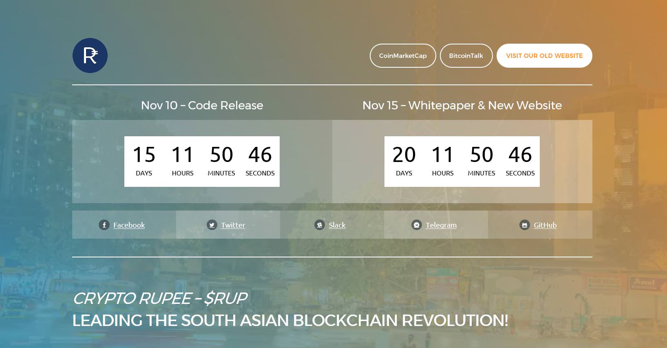Open the GitHub text link

545,225
